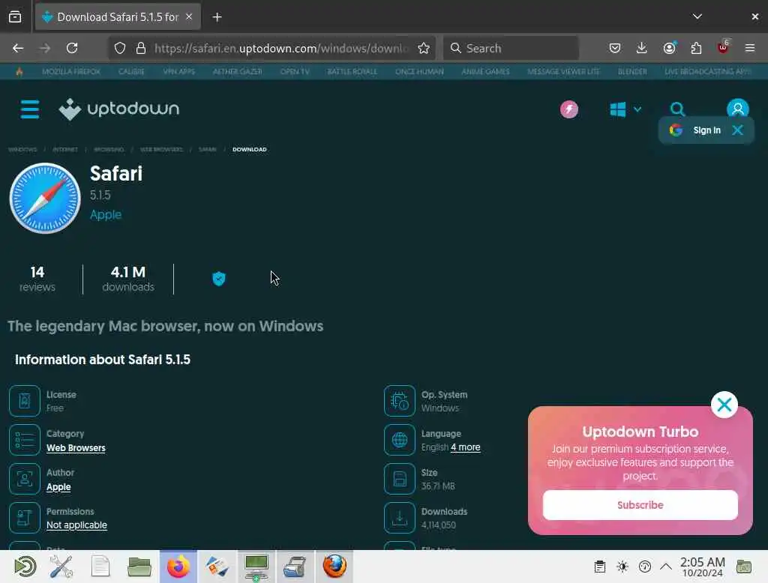This screenshot has height=583, width=768.
Task: Open the Firefox downloads panel
Action: tap(642, 48)
